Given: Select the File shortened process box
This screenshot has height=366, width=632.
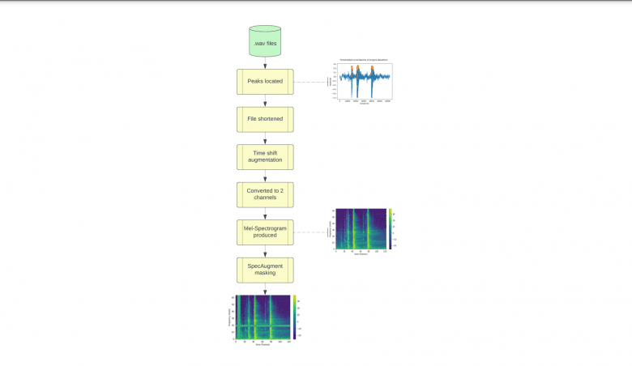Looking at the screenshot, I should coord(265,119).
